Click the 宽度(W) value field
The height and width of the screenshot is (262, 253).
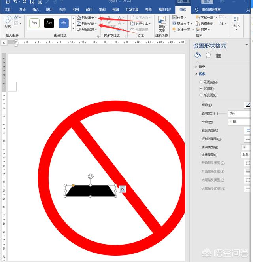(239, 122)
